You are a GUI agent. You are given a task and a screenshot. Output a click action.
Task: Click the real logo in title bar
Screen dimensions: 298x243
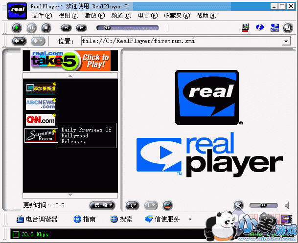tap(17, 11)
